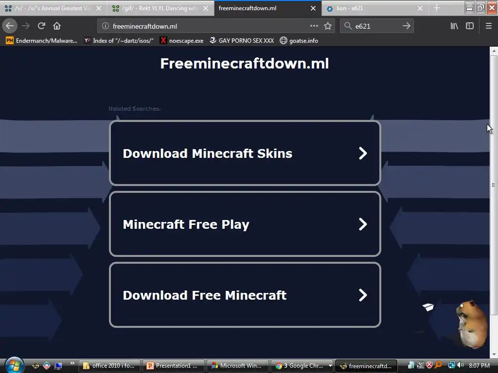The width and height of the screenshot is (498, 373).
Task: Open page actions three-dot menu
Action: [314, 26]
